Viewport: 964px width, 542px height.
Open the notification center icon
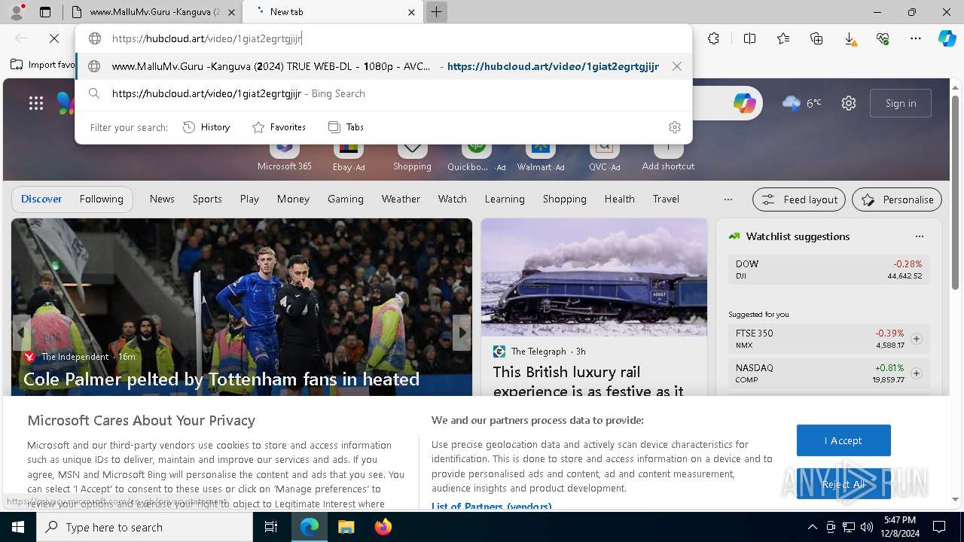939,527
